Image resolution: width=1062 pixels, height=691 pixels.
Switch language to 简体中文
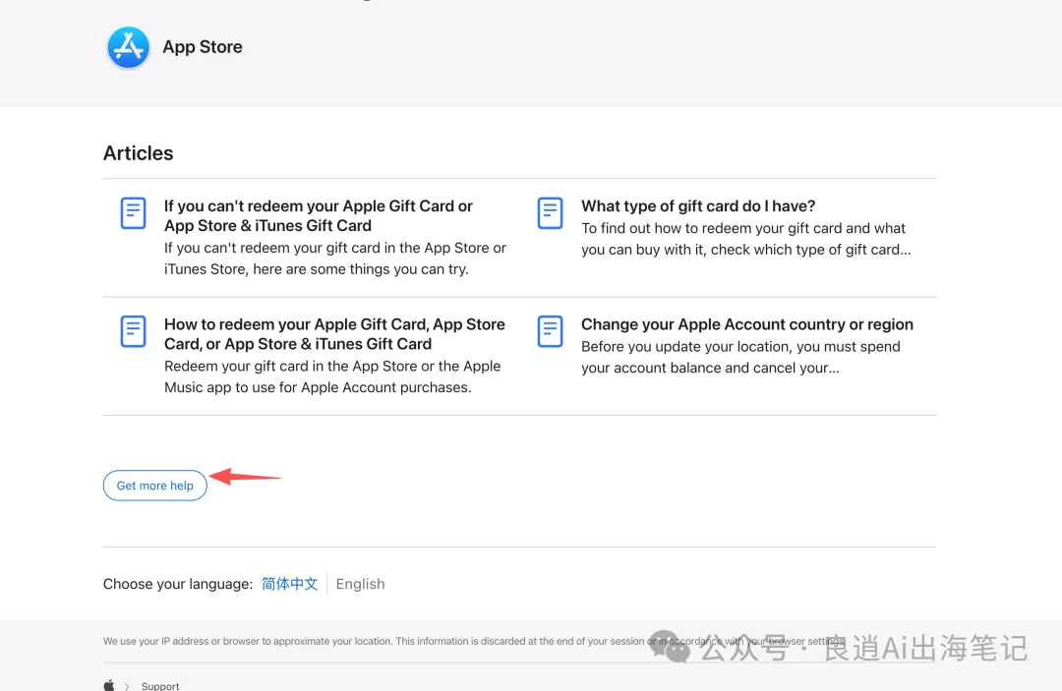tap(290, 584)
